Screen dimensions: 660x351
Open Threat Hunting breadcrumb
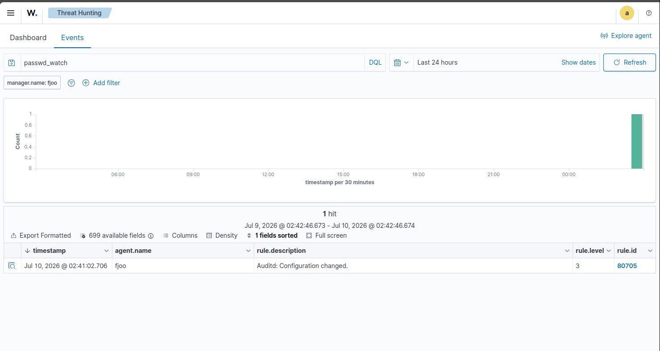pyautogui.click(x=79, y=13)
